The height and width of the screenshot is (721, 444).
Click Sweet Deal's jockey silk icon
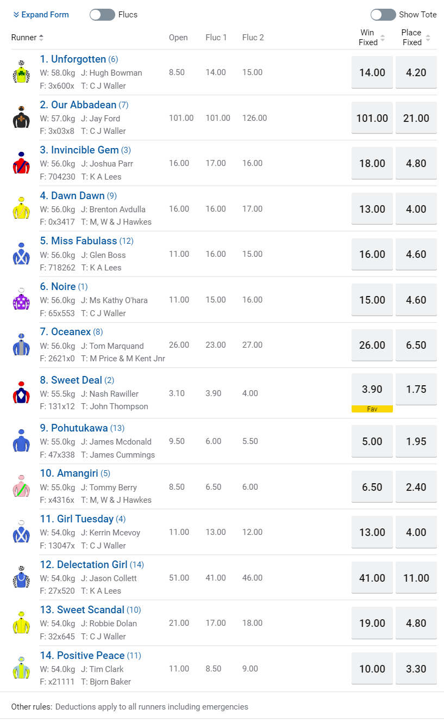(21, 392)
